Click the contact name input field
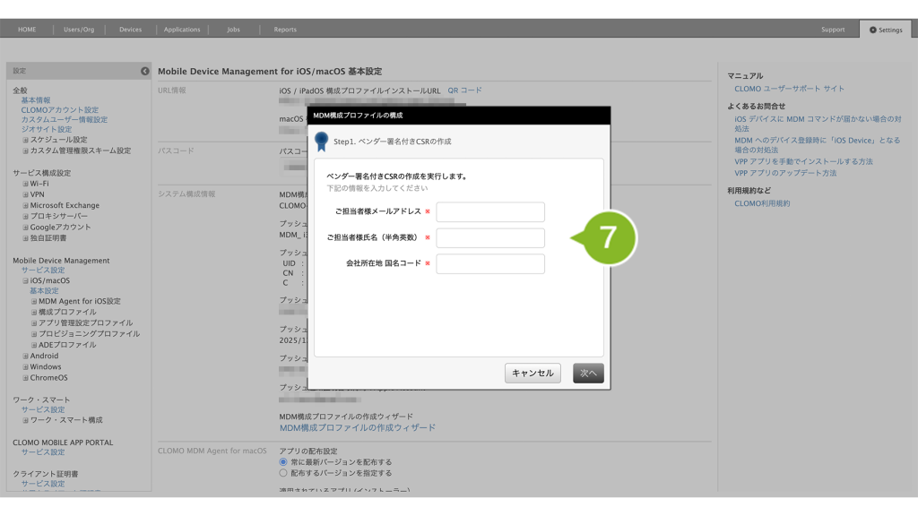This screenshot has height=516, width=918. point(490,238)
